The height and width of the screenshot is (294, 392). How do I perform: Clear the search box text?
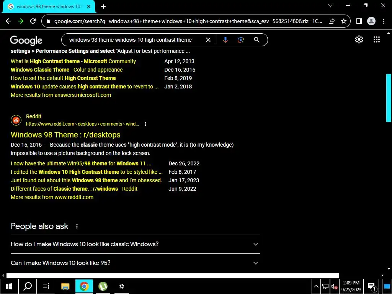(208, 40)
